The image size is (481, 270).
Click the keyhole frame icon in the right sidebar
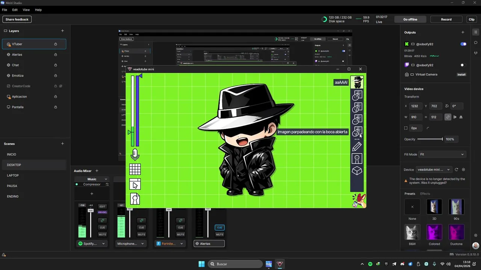[357, 159]
